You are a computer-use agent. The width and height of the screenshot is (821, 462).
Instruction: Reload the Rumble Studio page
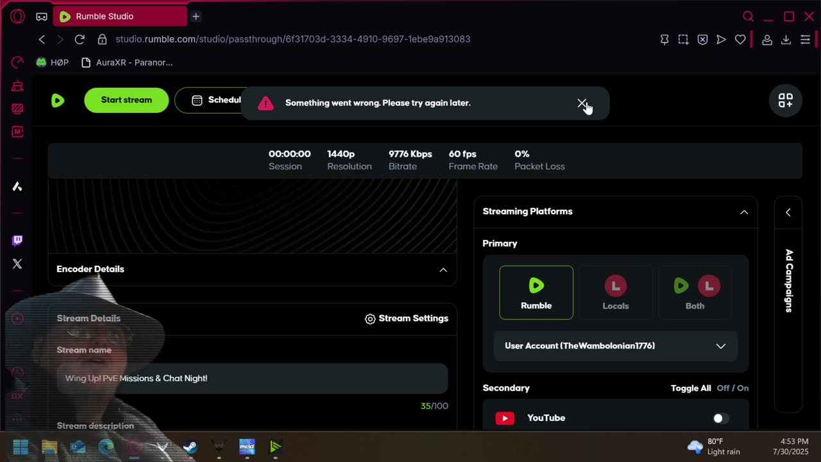[80, 39]
